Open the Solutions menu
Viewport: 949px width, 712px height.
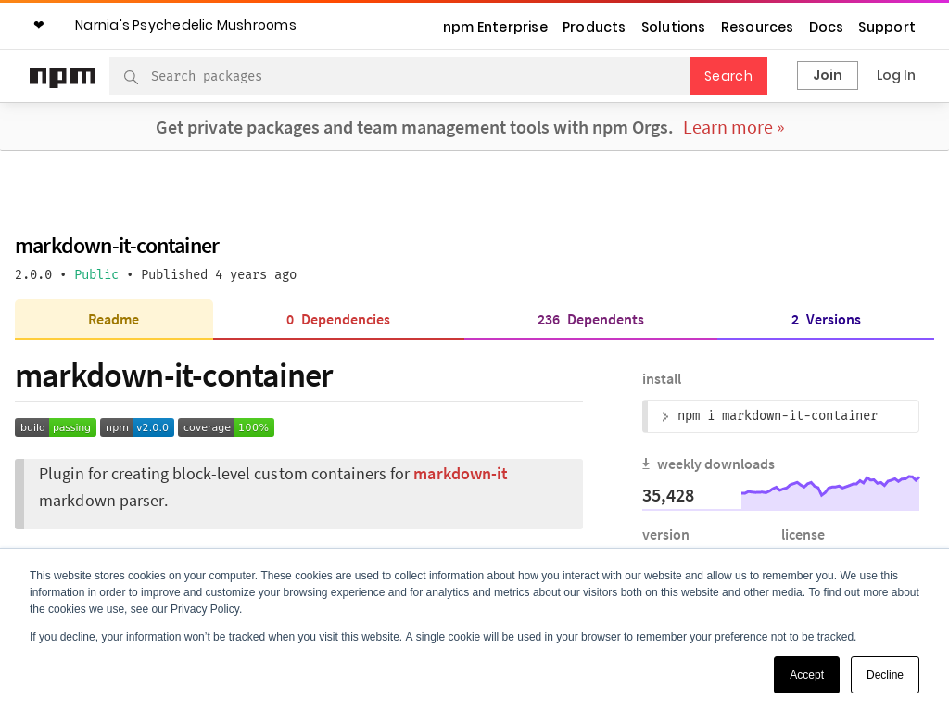pyautogui.click(x=673, y=27)
